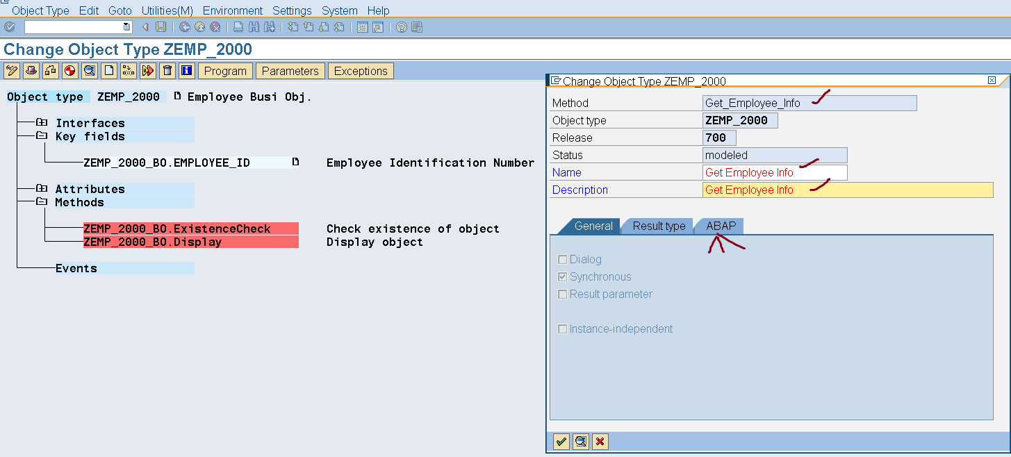Click the blue Information icon
The image size is (1011, 457).
(x=186, y=71)
